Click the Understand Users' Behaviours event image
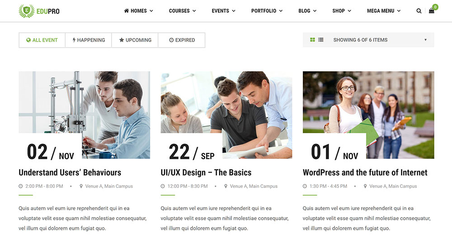 [84, 115]
